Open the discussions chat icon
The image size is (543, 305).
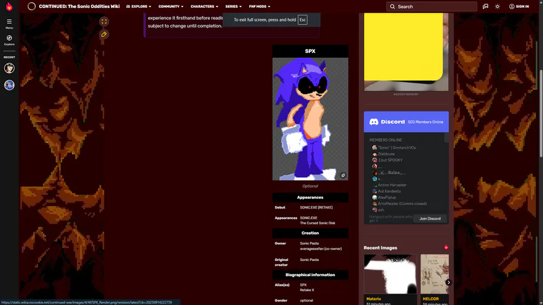coord(486,6)
